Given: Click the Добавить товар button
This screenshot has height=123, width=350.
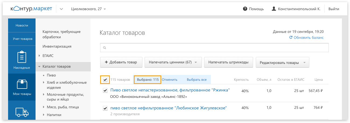Looking at the screenshot, I should (121, 62).
